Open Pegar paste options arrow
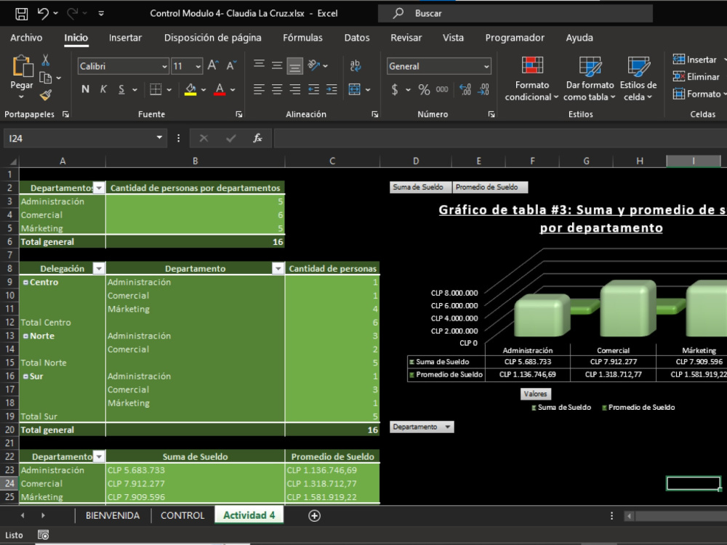Screen dimensions: 727x545 click(21, 97)
